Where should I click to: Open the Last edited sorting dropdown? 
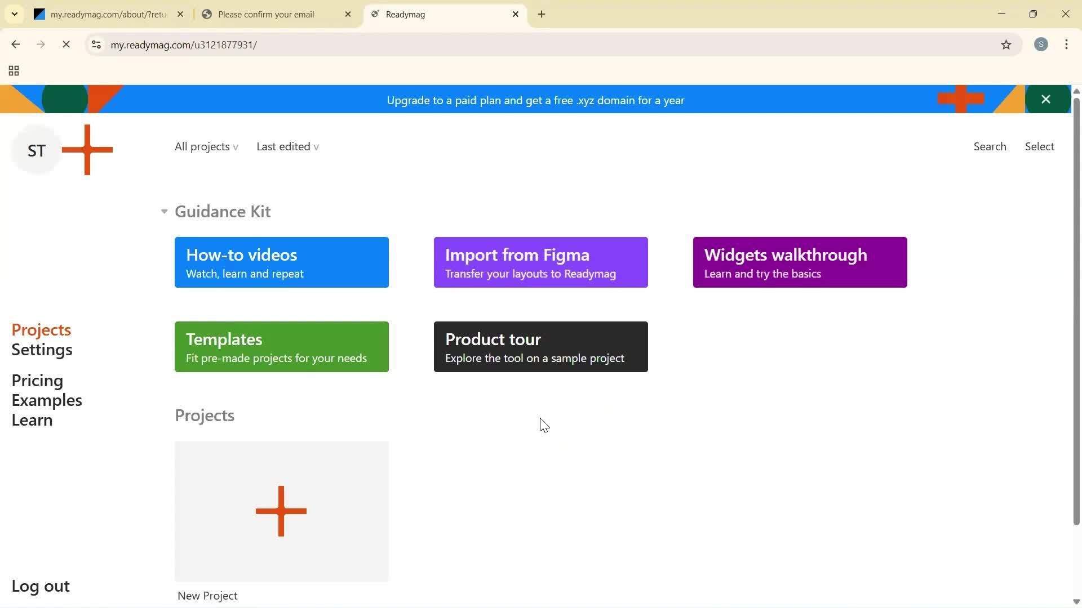point(287,146)
